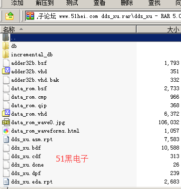Click the dds_xu.asm.rpt report icon
Viewport: 181px width, 189px height.
click(x=6, y=139)
